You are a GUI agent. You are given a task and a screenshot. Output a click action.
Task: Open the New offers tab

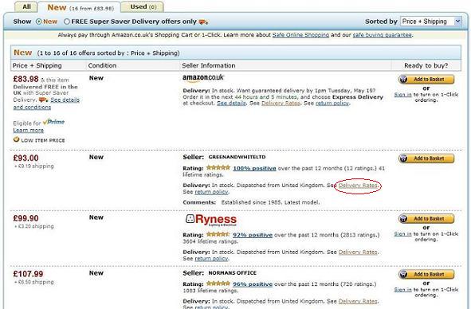80,7
